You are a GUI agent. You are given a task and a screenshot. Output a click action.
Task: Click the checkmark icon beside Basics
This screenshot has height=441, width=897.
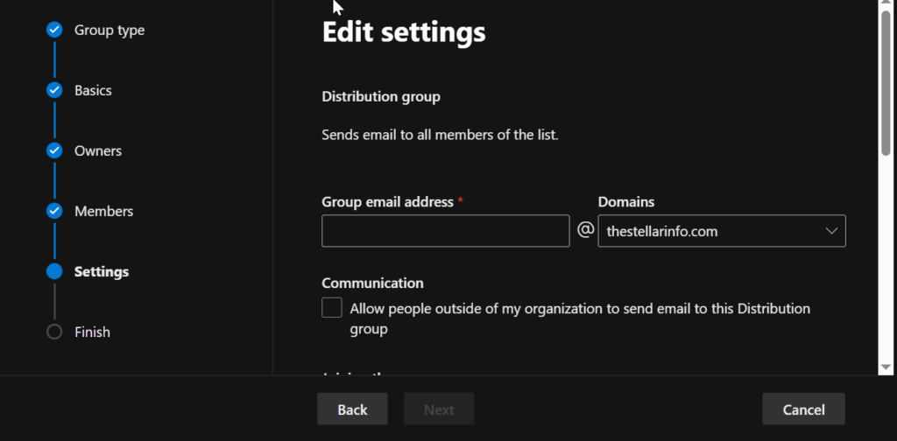coord(54,90)
